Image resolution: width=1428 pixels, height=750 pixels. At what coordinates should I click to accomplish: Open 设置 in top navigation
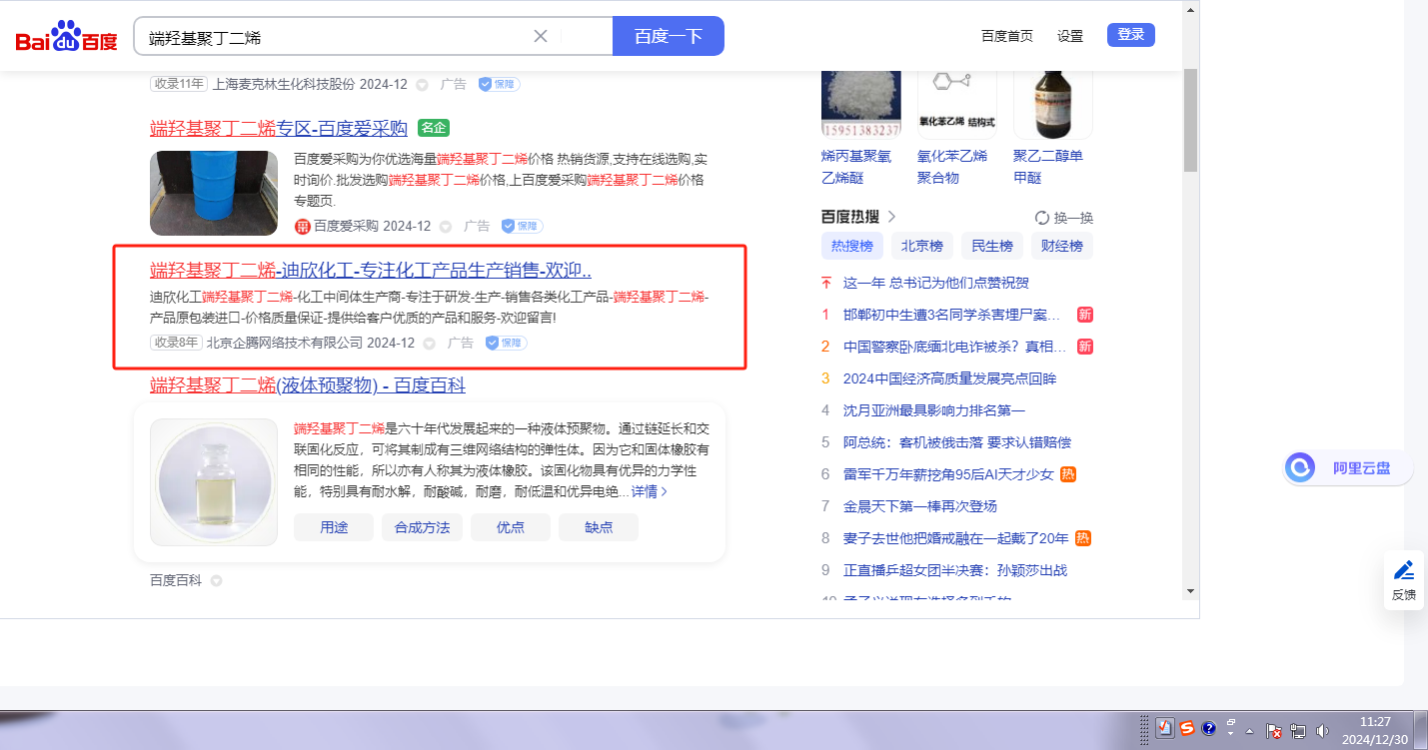point(1070,36)
